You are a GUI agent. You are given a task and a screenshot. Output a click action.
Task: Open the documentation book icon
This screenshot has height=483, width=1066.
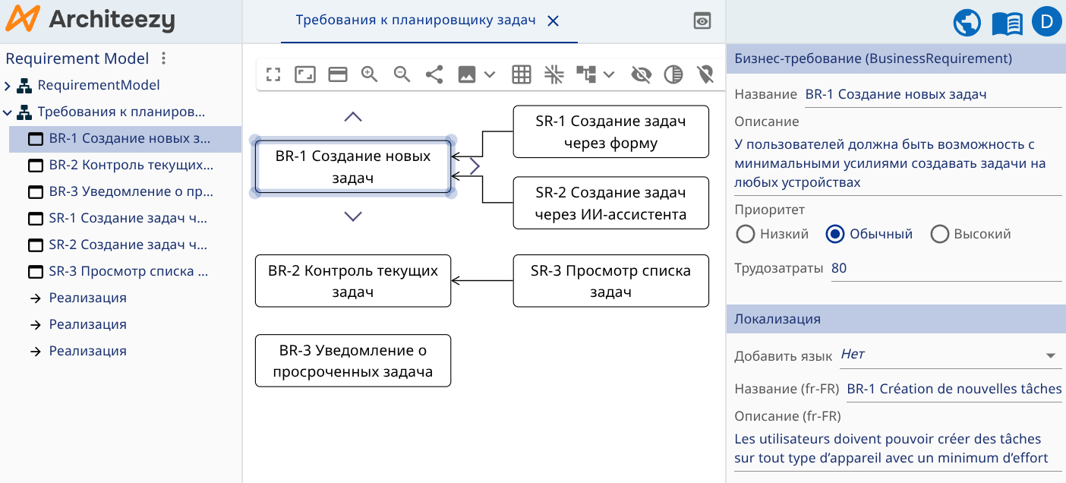[x=1007, y=23]
